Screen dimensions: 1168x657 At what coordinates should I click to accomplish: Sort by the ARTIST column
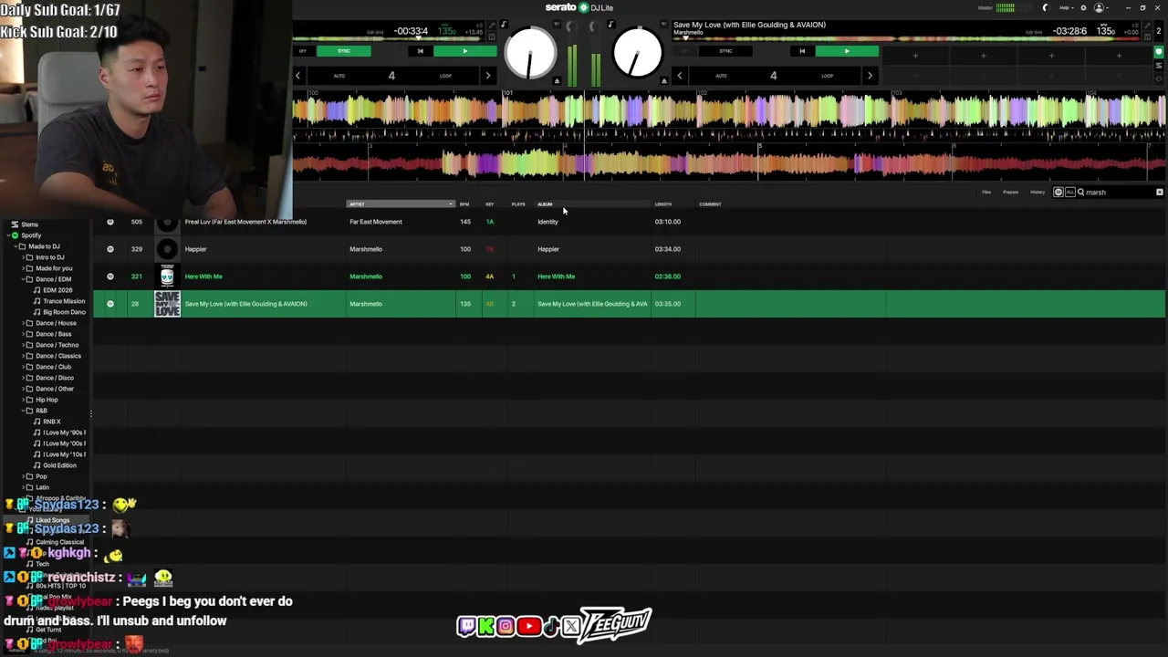point(401,204)
